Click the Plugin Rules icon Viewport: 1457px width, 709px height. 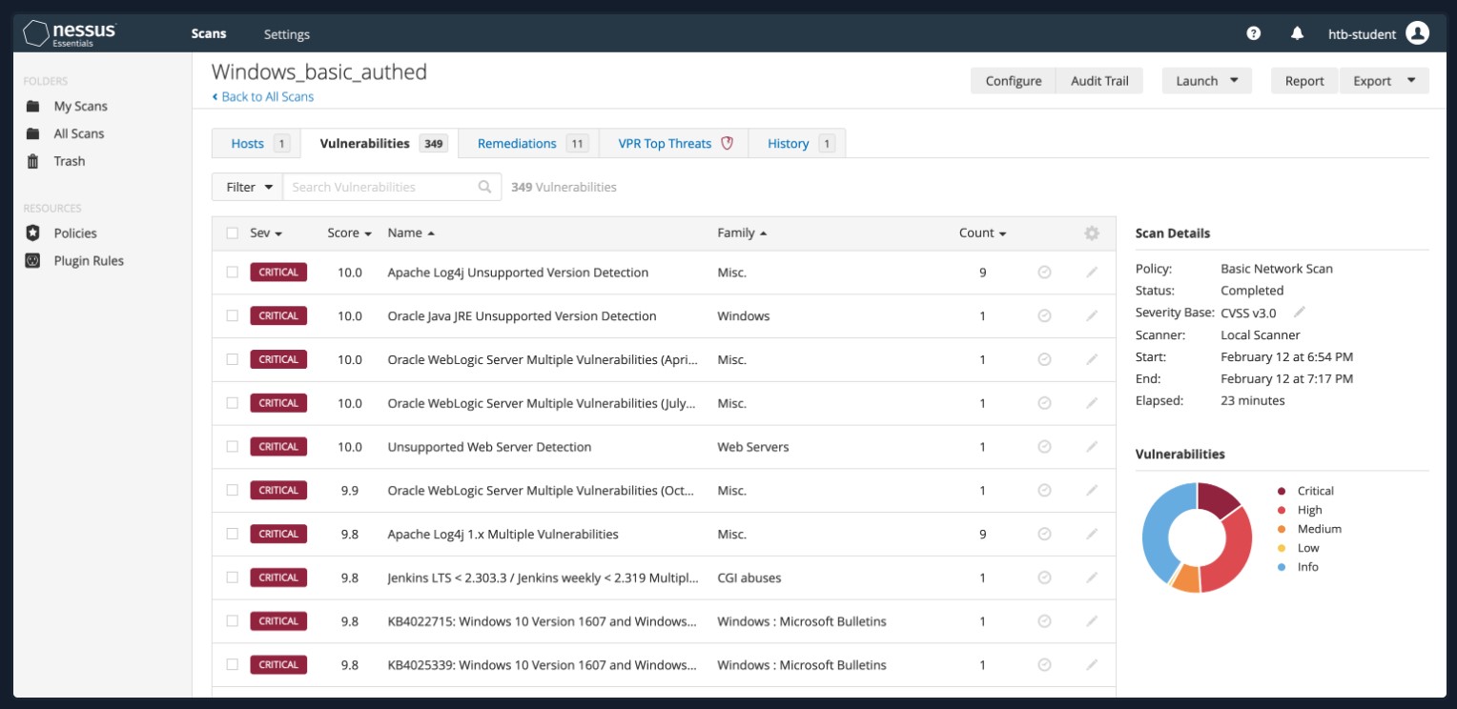point(33,260)
